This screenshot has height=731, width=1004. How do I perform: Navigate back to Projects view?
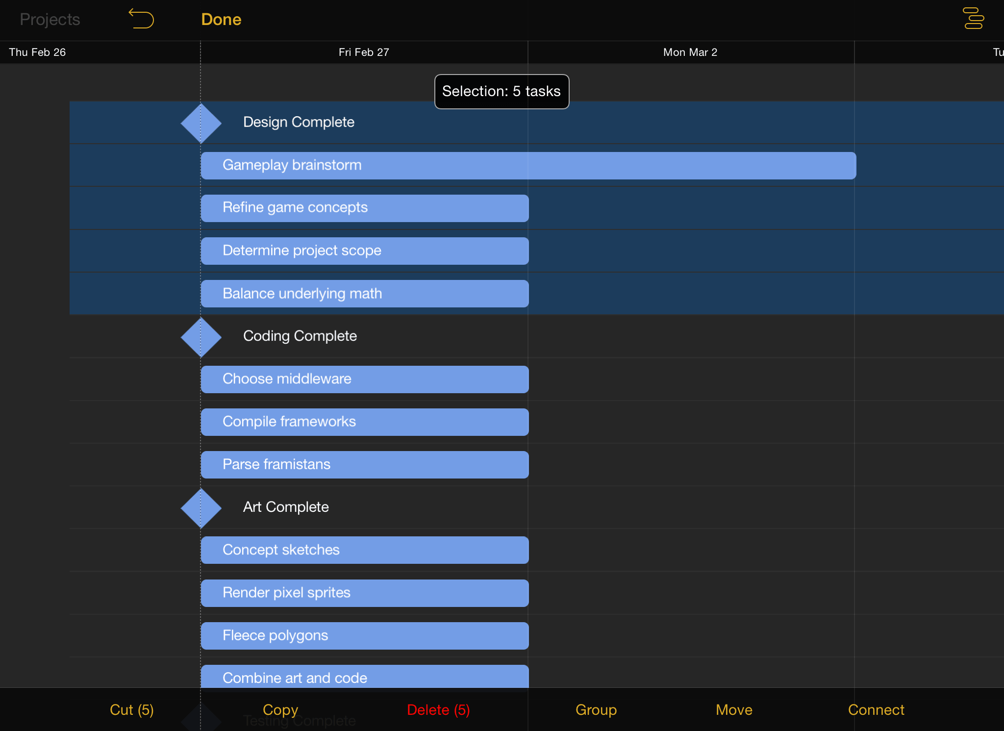(x=50, y=20)
